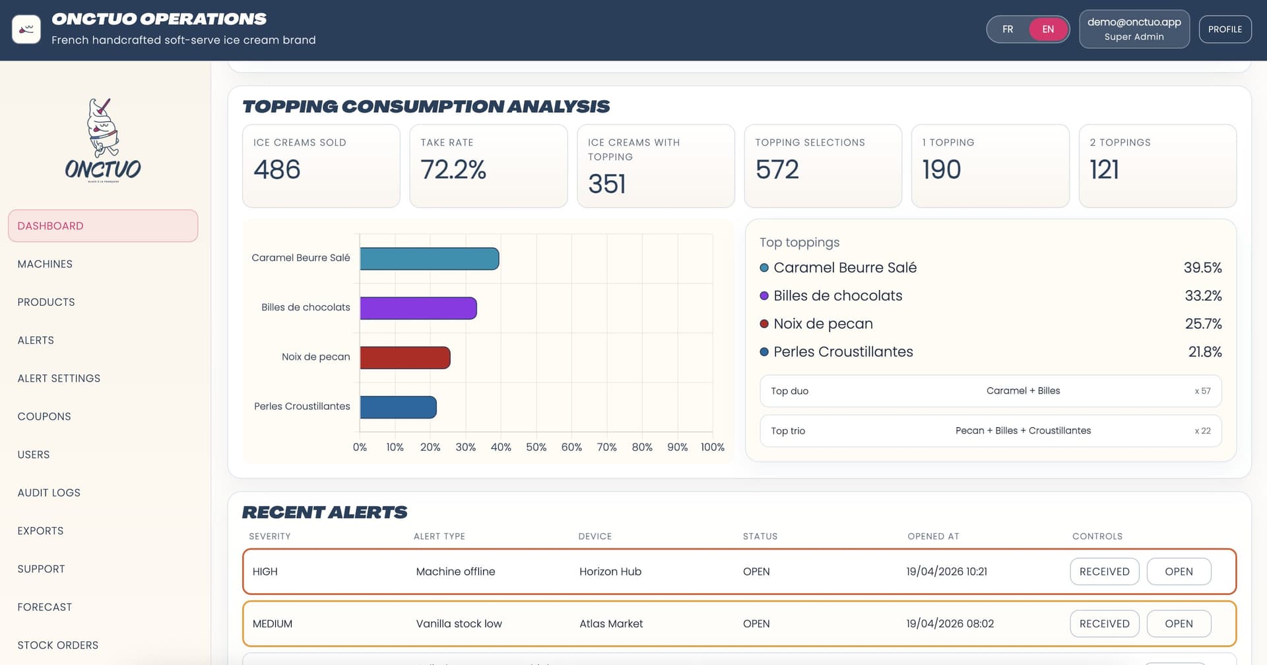The image size is (1267, 665).
Task: Click the 25.7% Noix de pecan percentage
Action: tap(1203, 324)
